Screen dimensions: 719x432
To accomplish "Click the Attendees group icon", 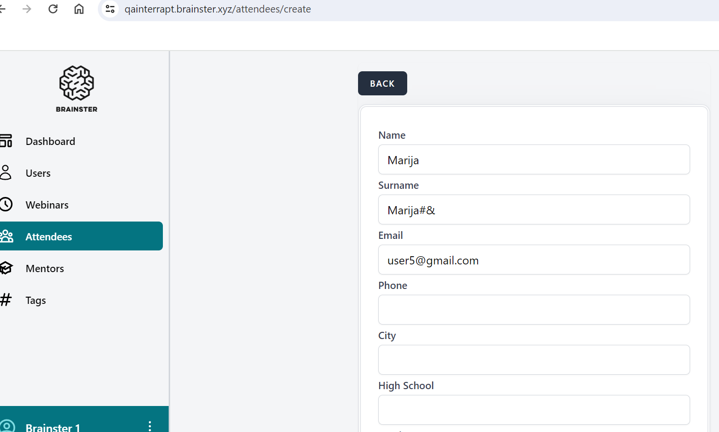I will [7, 236].
